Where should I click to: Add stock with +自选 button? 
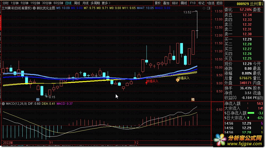(210, 3)
